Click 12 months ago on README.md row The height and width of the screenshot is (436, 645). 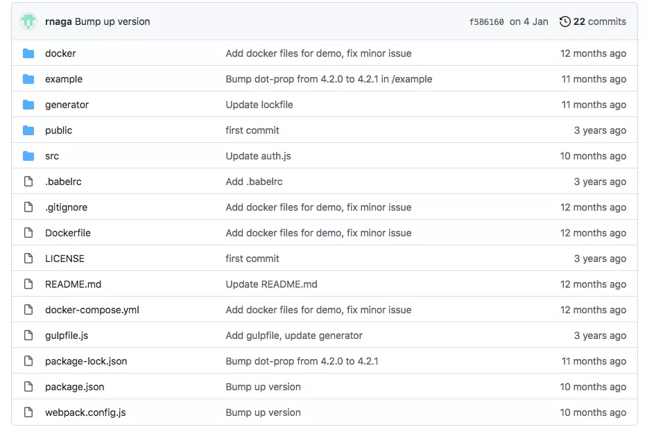click(x=593, y=284)
